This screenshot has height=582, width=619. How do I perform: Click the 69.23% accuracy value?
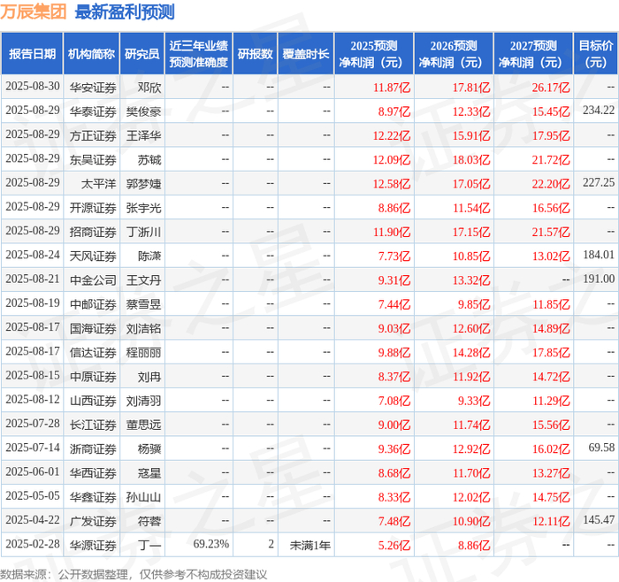pos(210,544)
